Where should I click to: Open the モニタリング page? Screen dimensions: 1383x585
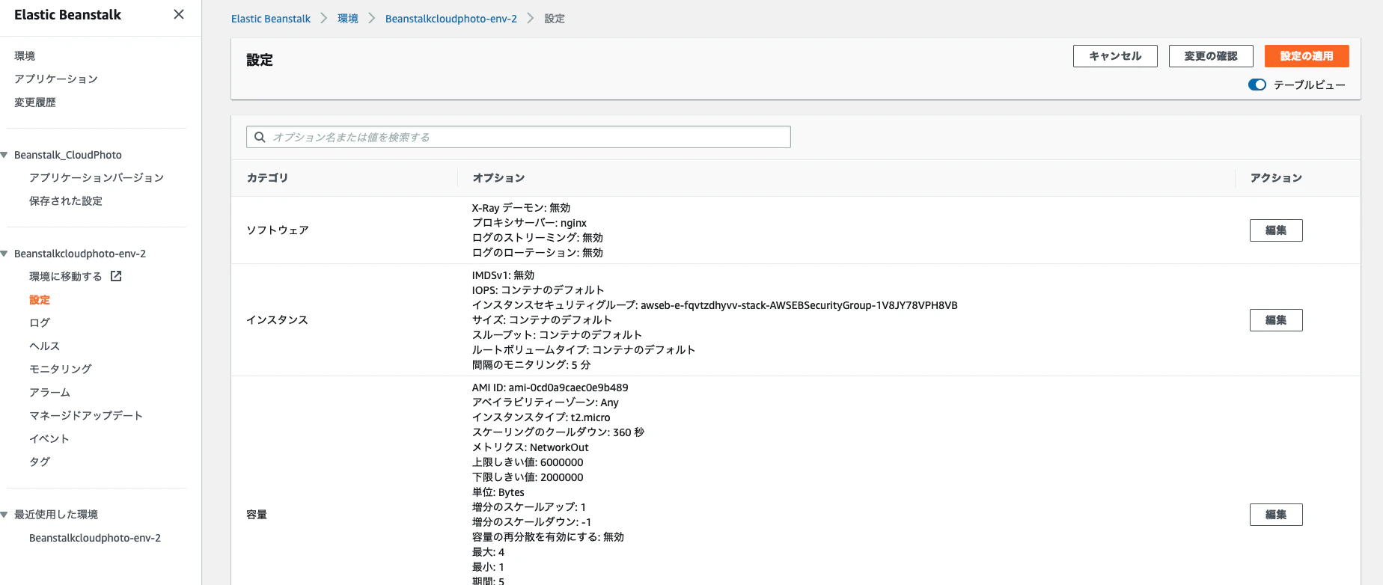pos(61,370)
